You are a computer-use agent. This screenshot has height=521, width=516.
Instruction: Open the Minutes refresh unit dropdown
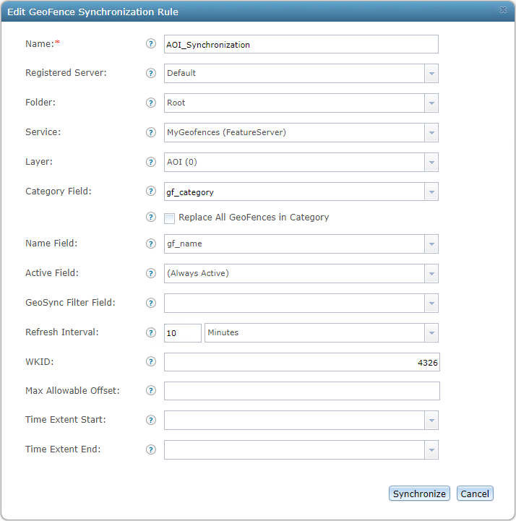(x=431, y=332)
